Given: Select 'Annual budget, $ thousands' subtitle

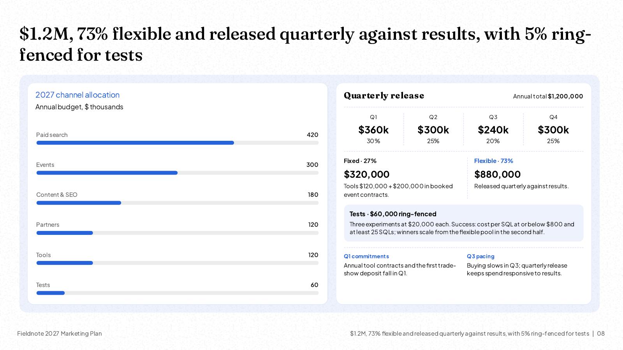Looking at the screenshot, I should 79,107.
